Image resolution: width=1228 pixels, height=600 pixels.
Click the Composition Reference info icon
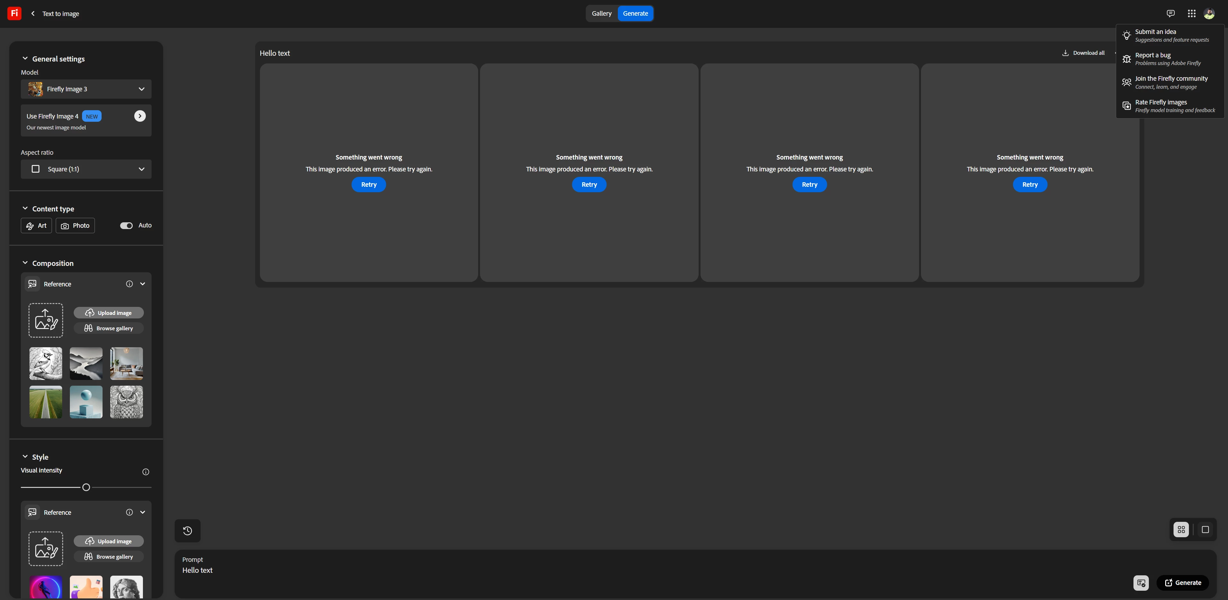click(129, 284)
